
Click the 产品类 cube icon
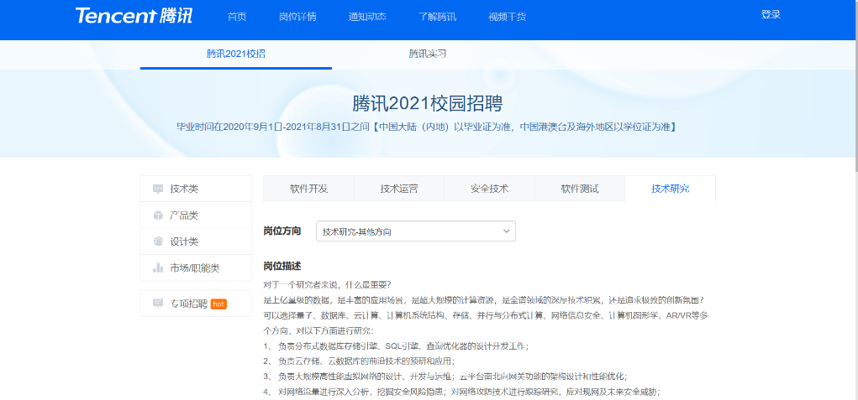pyautogui.click(x=158, y=215)
